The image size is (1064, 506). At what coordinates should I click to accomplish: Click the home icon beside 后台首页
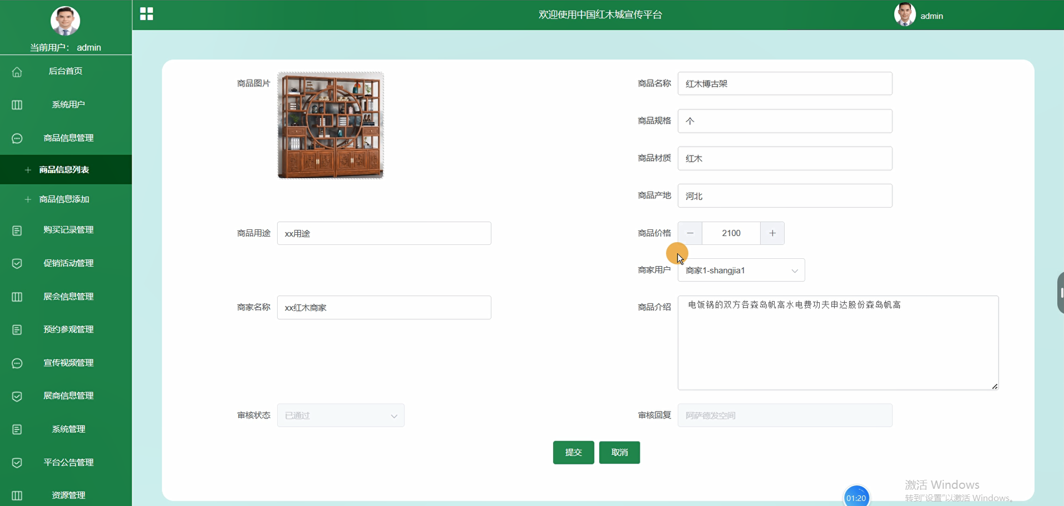(x=17, y=71)
